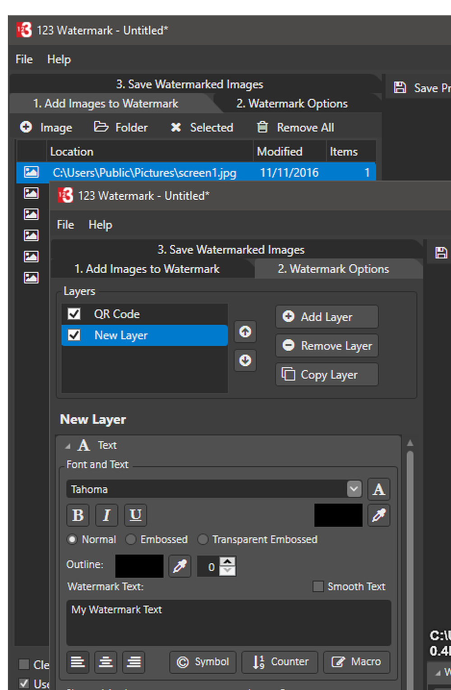Align watermark text right
Image resolution: width=451 pixels, height=690 pixels.
click(x=134, y=662)
